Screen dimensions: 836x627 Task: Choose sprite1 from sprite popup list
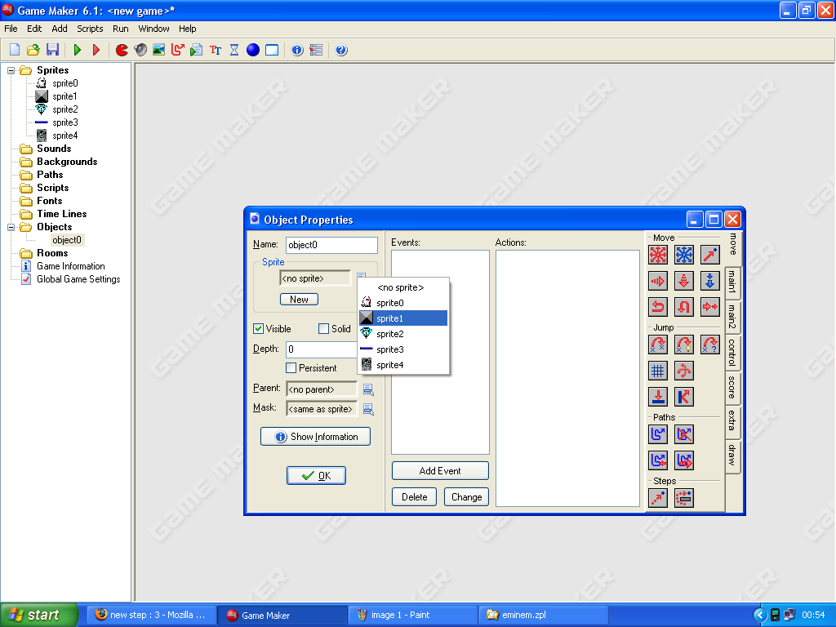pos(403,318)
